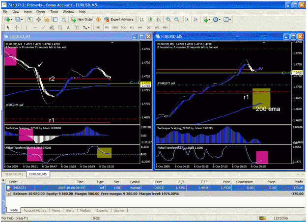Switch to line chart display
The image size is (307, 222).
pyautogui.click(x=159, y=19)
